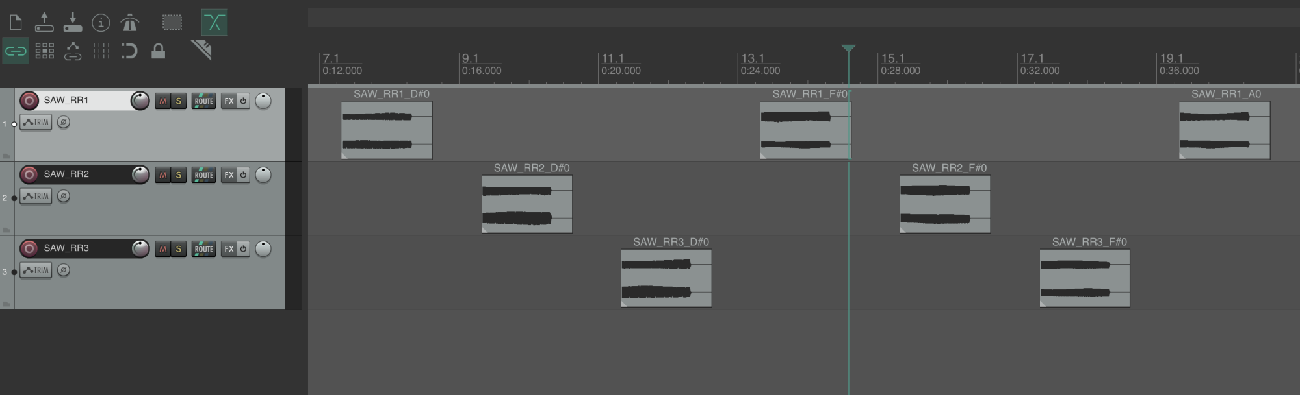Open Project Settings info icon
The width and height of the screenshot is (1300, 395).
pyautogui.click(x=101, y=23)
